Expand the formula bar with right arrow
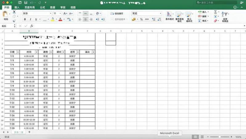The image size is (246, 139). click(x=244, y=26)
